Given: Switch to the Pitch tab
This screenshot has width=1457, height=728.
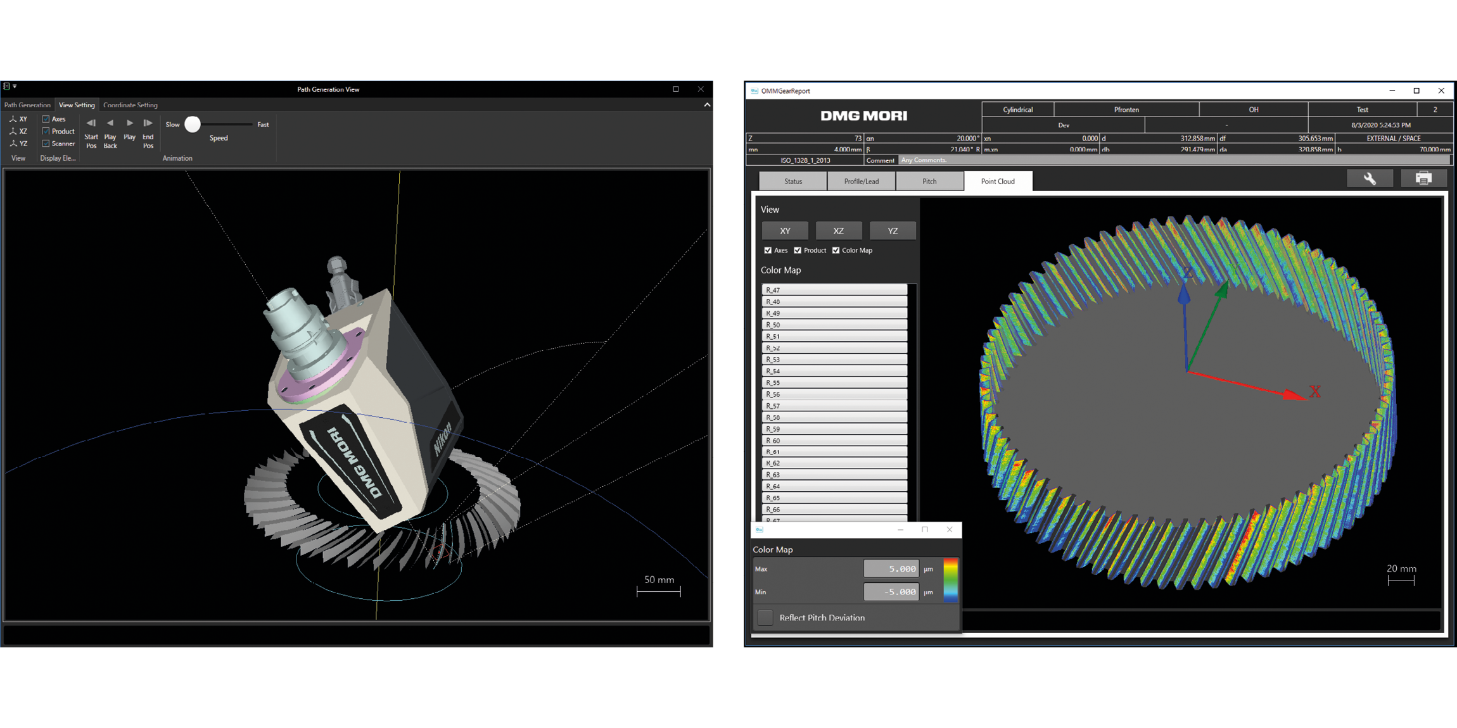Looking at the screenshot, I should click(x=929, y=181).
